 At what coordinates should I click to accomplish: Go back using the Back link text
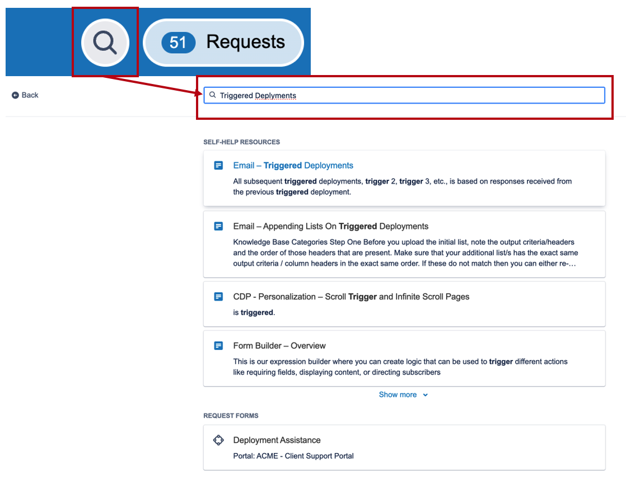coord(30,95)
